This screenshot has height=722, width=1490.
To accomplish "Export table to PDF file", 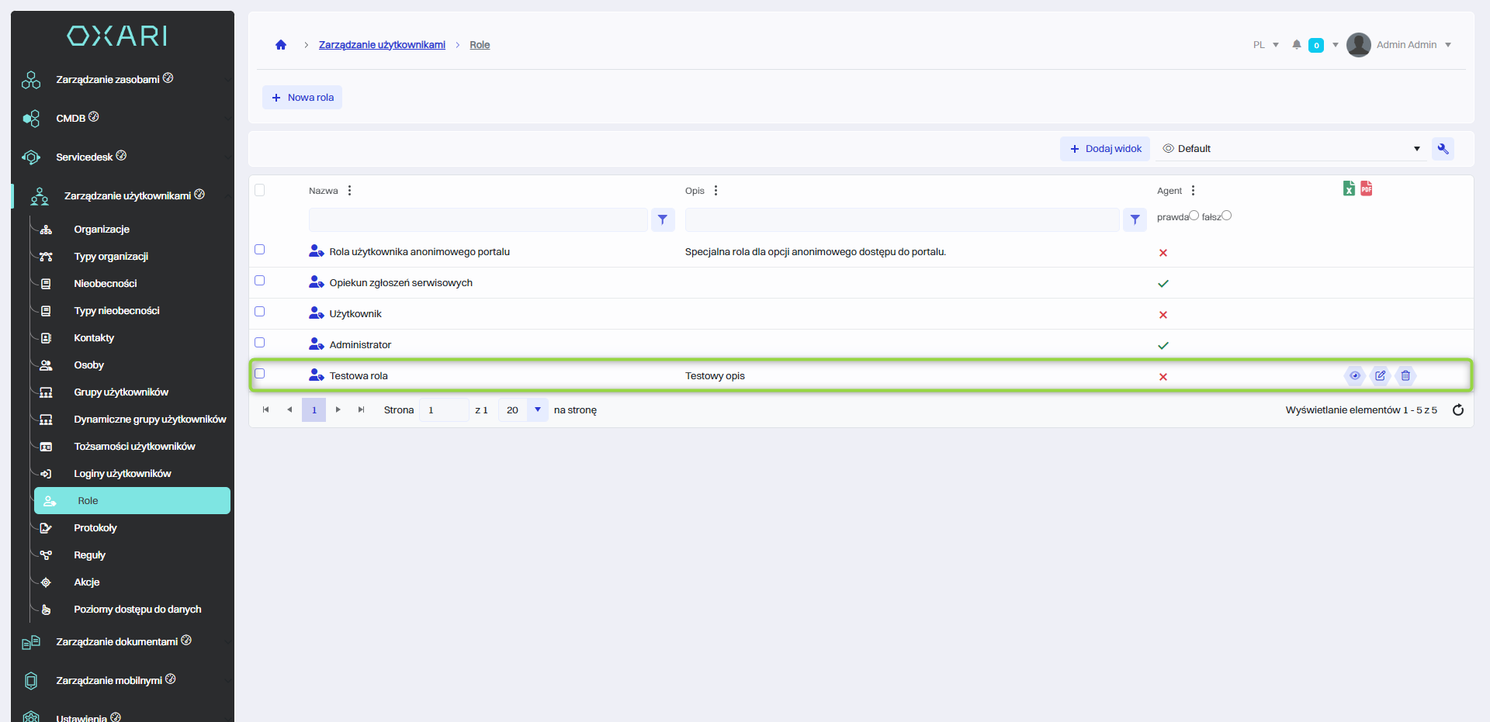I will 1367,188.
